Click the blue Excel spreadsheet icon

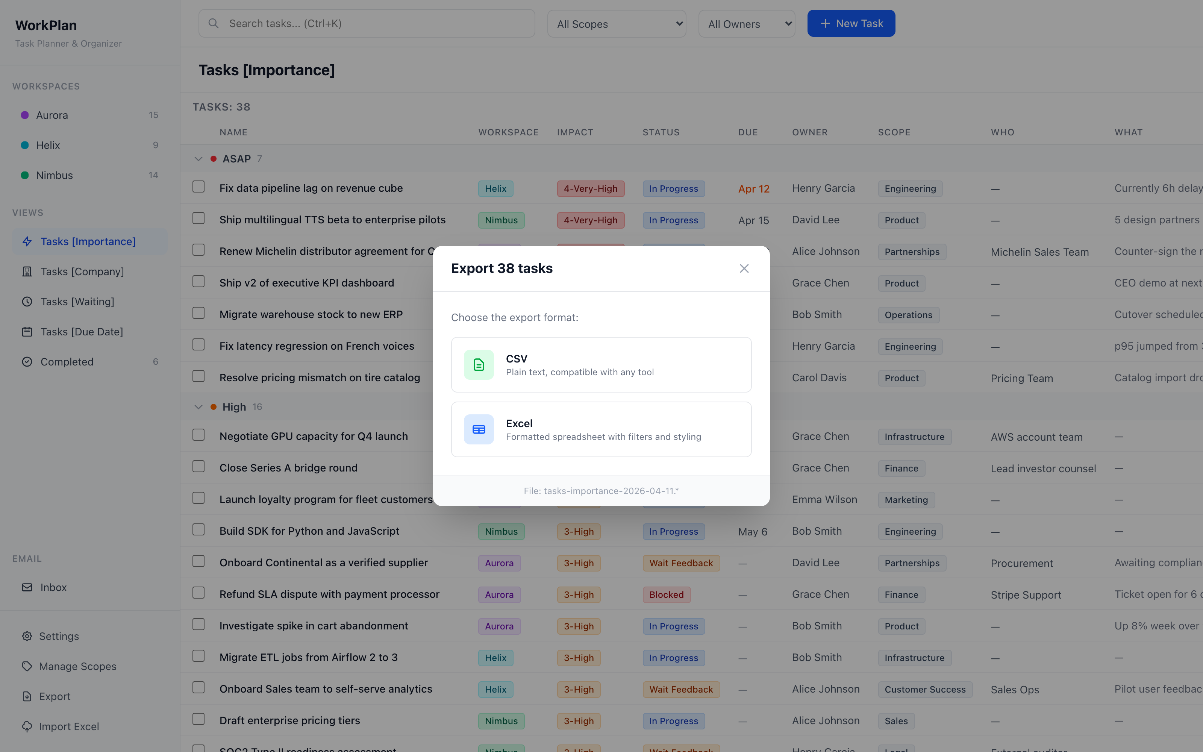[x=479, y=429]
